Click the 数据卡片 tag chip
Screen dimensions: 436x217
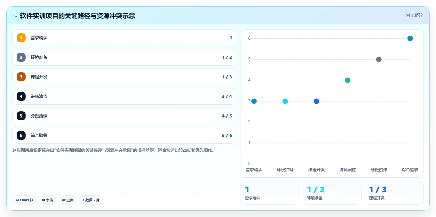tap(91, 200)
